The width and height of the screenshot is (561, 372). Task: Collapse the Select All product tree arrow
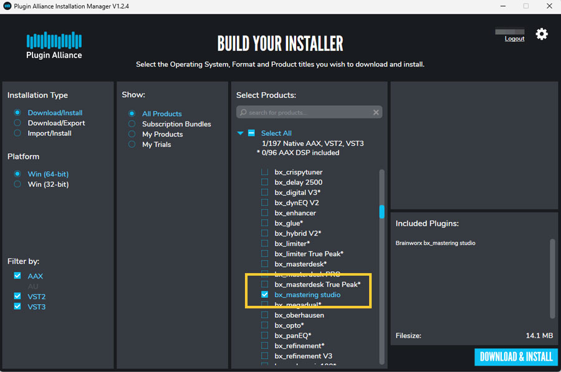point(240,133)
